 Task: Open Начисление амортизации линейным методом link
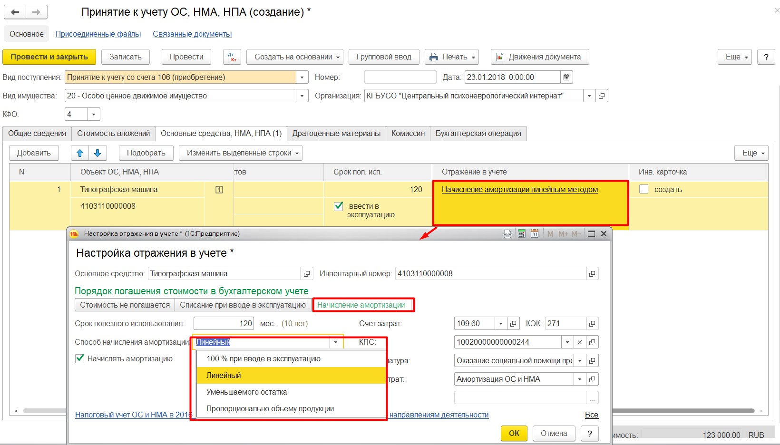(x=520, y=190)
